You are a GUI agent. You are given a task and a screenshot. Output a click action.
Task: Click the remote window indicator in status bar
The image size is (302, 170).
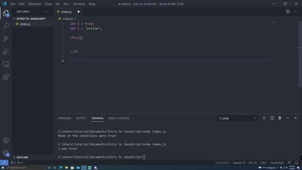(x=4, y=162)
